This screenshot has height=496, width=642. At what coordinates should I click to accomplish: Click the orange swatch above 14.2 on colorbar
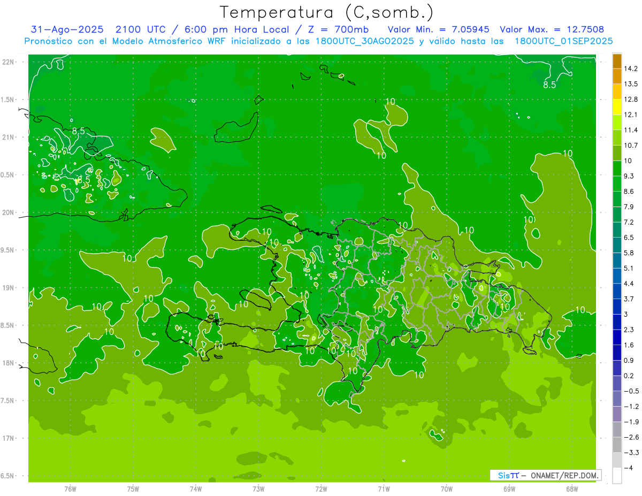617,61
